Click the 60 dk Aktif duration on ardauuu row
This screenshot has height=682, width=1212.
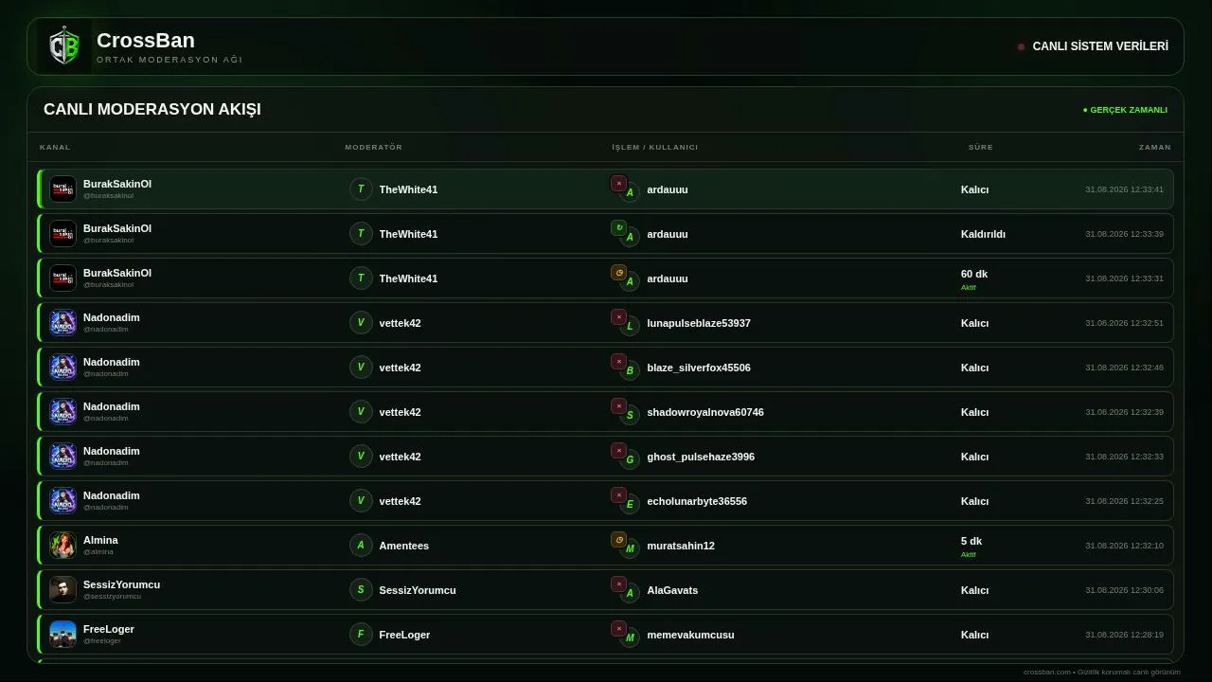coord(974,279)
